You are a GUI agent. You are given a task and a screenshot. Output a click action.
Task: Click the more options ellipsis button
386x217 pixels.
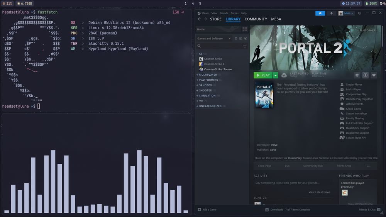point(369,166)
